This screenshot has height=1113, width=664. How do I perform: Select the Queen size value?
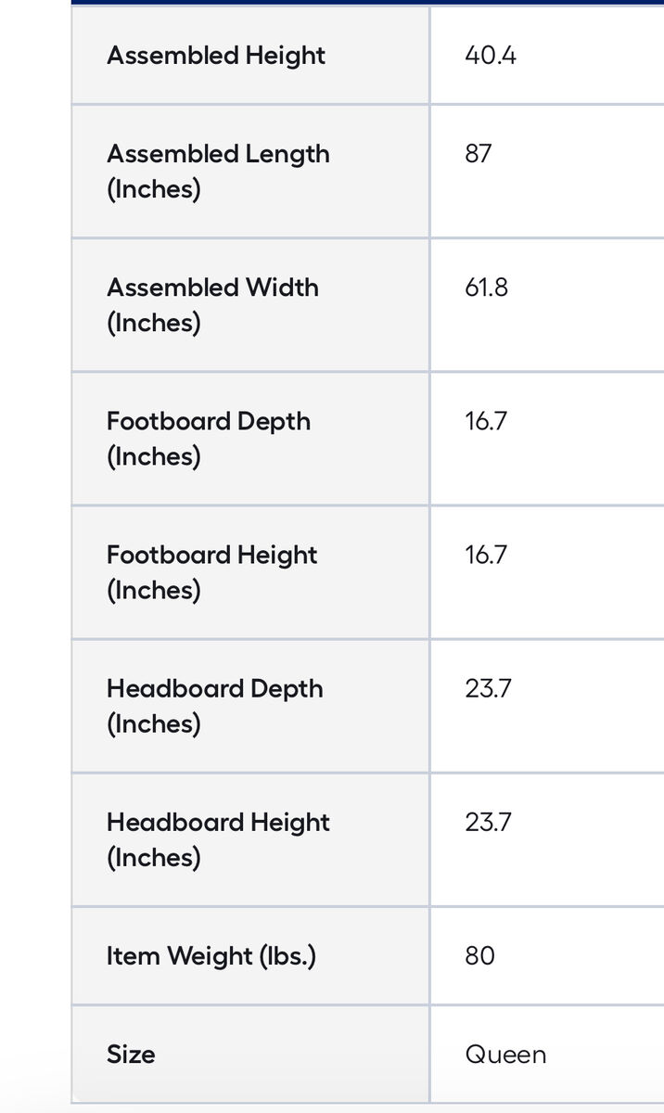pyautogui.click(x=505, y=1055)
